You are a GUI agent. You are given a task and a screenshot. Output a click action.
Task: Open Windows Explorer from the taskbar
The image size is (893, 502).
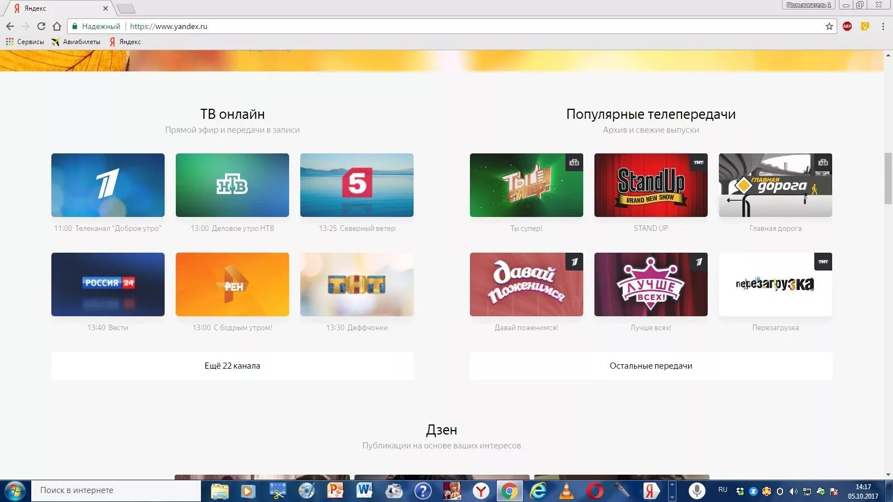coord(220,491)
